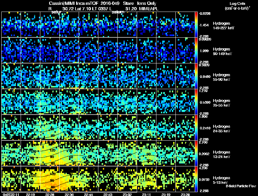Click the 31.20 L-shell value
This screenshot has height=196, width=258.
(131, 9)
